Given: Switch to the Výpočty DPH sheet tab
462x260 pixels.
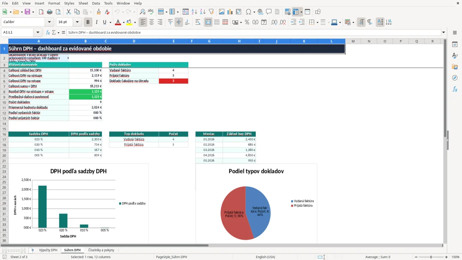Looking at the screenshot, I should [x=48, y=250].
